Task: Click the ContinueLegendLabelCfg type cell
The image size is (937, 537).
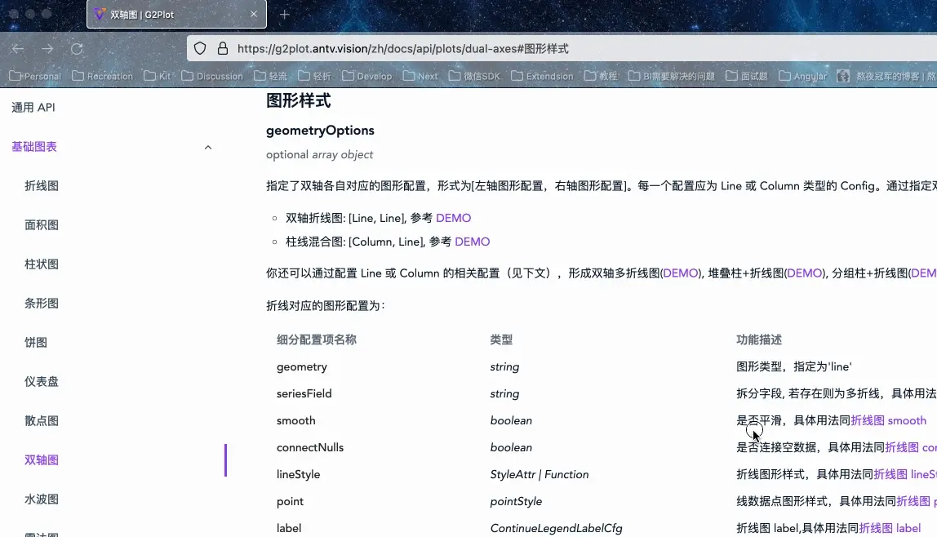Action: 557,528
